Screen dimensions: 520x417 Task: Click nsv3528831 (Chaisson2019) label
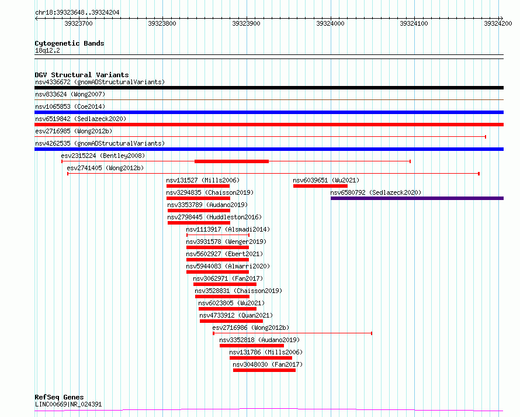(238, 291)
